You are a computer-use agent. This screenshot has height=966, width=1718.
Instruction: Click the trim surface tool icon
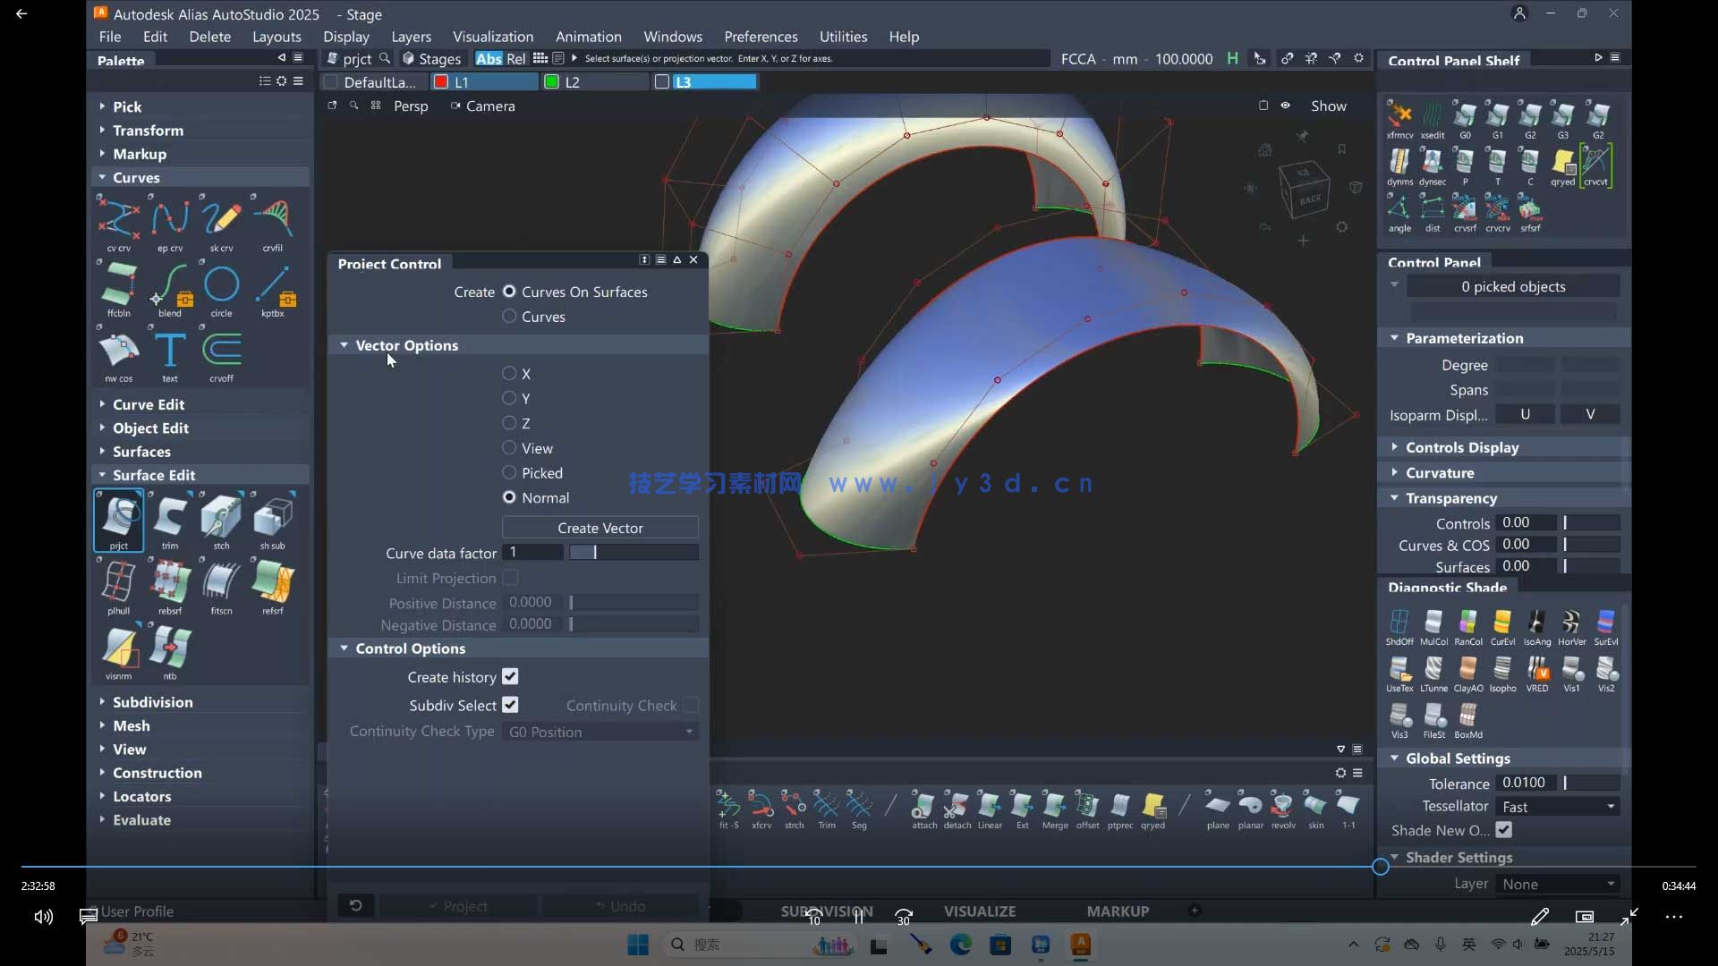click(x=170, y=517)
